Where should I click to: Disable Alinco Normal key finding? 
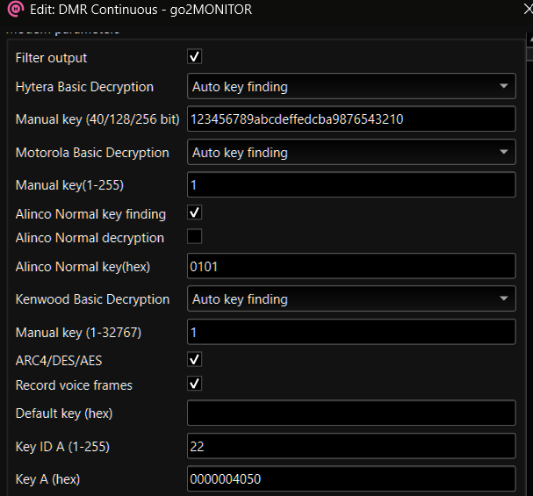195,213
